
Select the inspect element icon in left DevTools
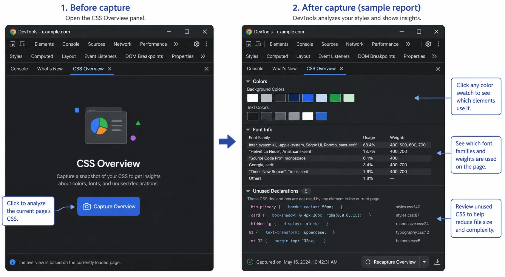pyautogui.click(x=12, y=44)
